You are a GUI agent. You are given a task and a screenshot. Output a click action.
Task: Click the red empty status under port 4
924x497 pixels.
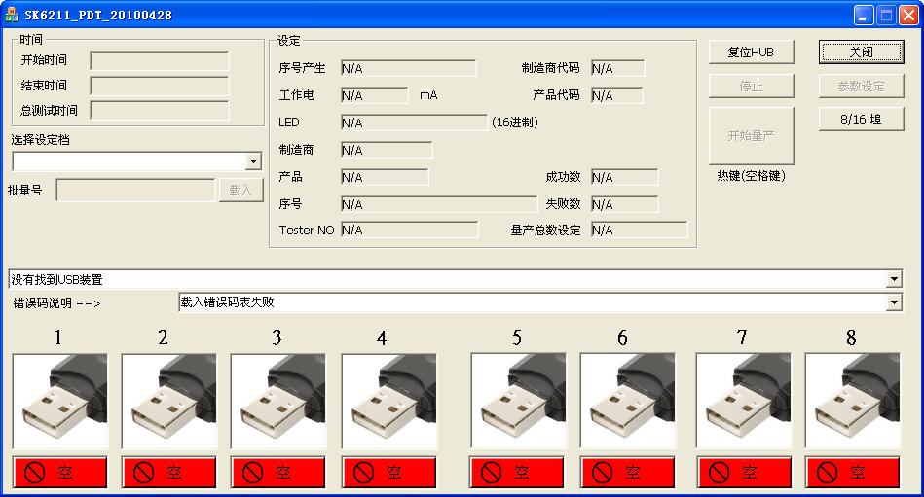(x=388, y=473)
